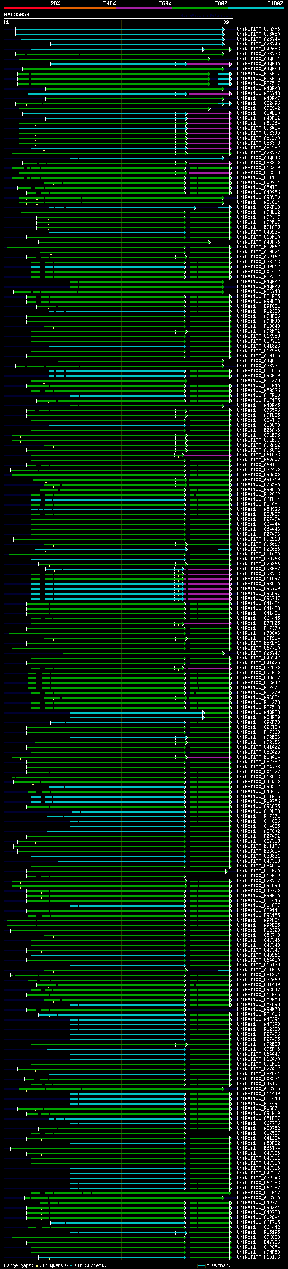Image resolution: width=288 pixels, height=1269 pixels.
Task: Click the green ~80% identity legend segment
Action: coord(200,8)
